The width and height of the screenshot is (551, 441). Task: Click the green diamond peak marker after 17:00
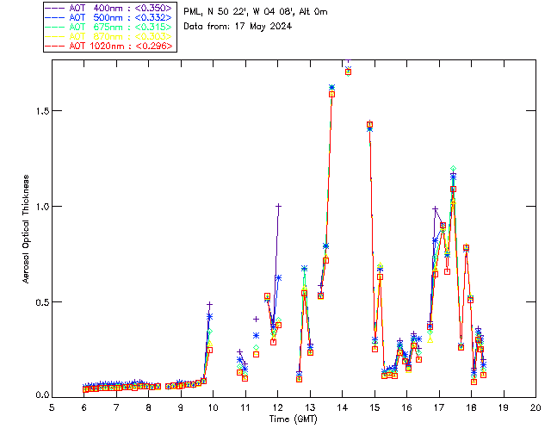click(453, 168)
